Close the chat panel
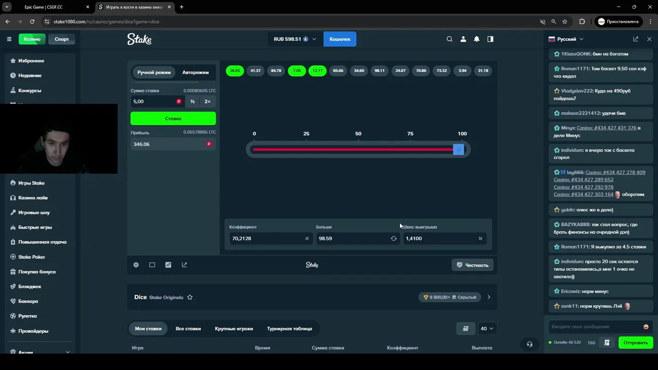 pyautogui.click(x=649, y=39)
